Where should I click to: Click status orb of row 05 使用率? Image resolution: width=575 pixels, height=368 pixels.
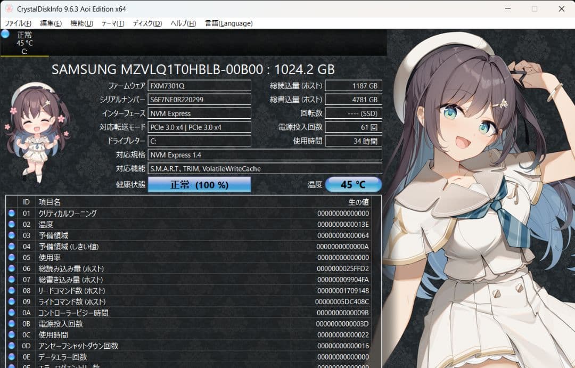pos(11,257)
